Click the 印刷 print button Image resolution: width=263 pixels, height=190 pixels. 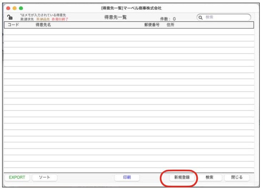[x=127, y=177]
